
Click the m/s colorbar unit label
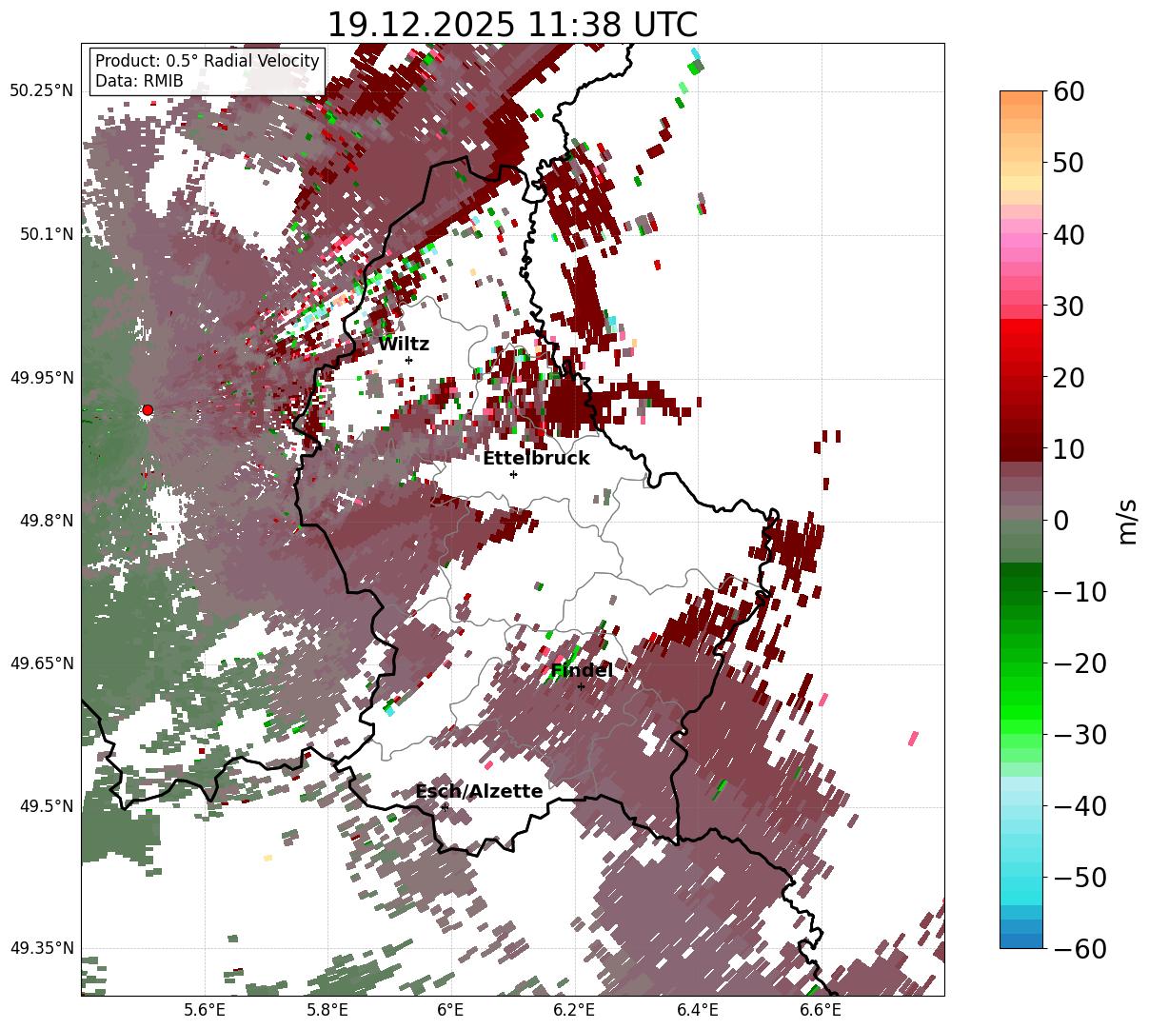point(1128,520)
